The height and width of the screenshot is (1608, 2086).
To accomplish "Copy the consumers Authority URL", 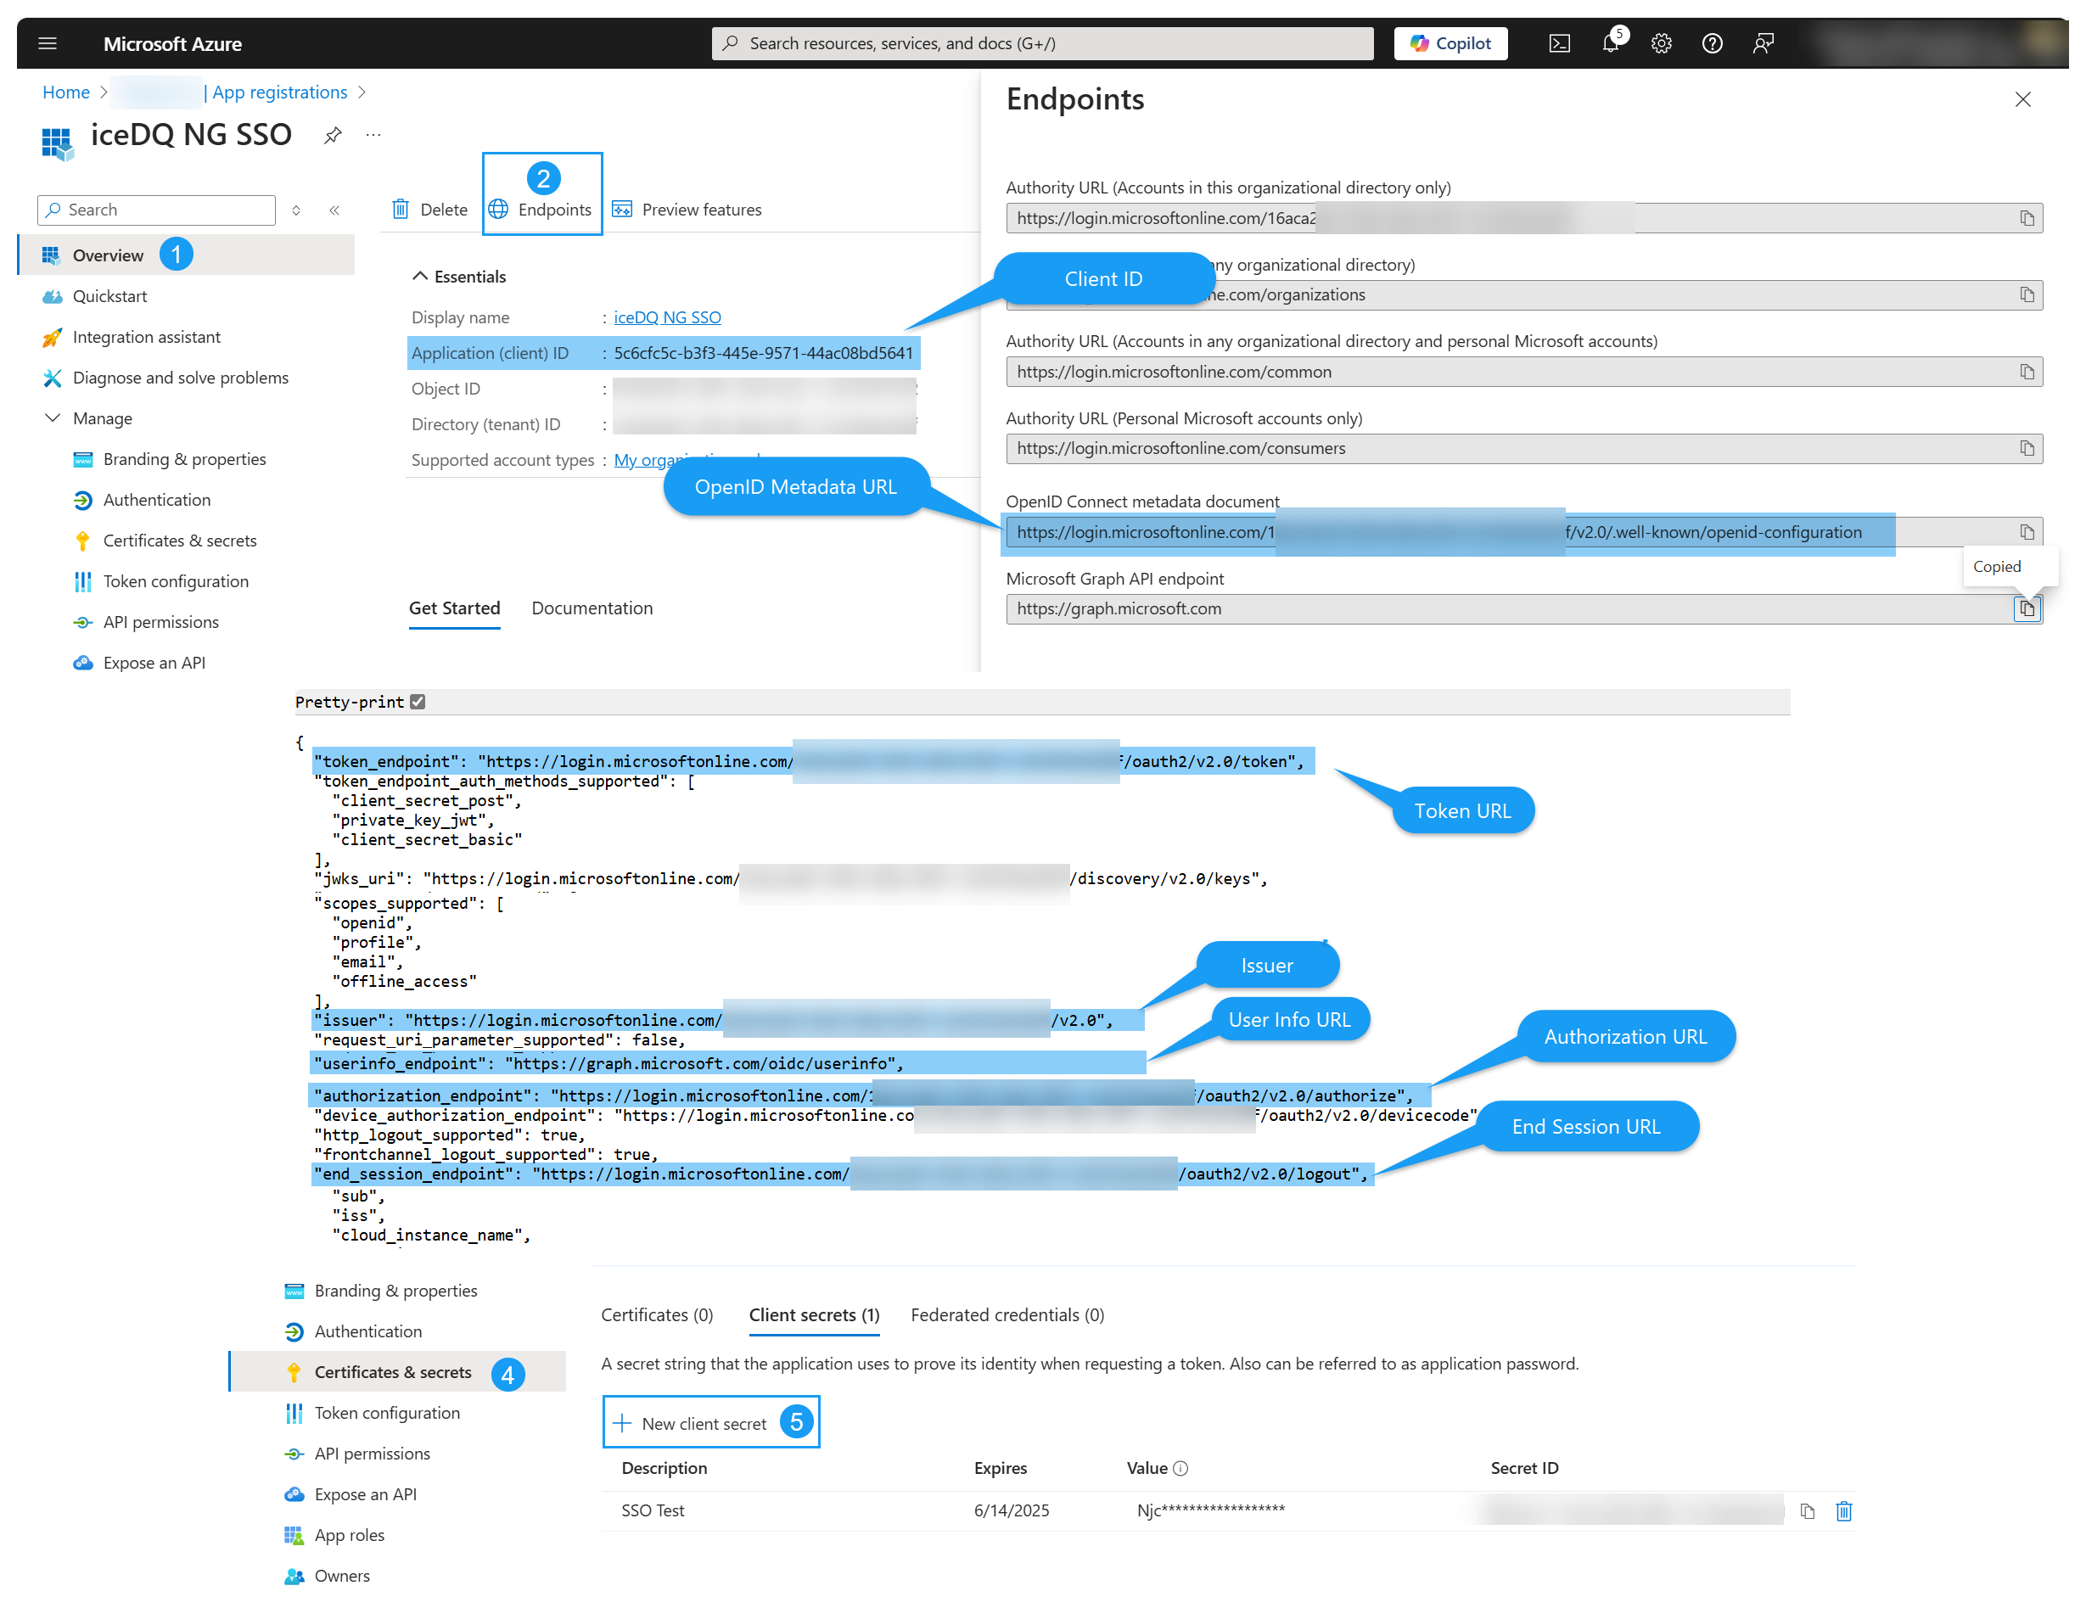I will click(x=2027, y=448).
